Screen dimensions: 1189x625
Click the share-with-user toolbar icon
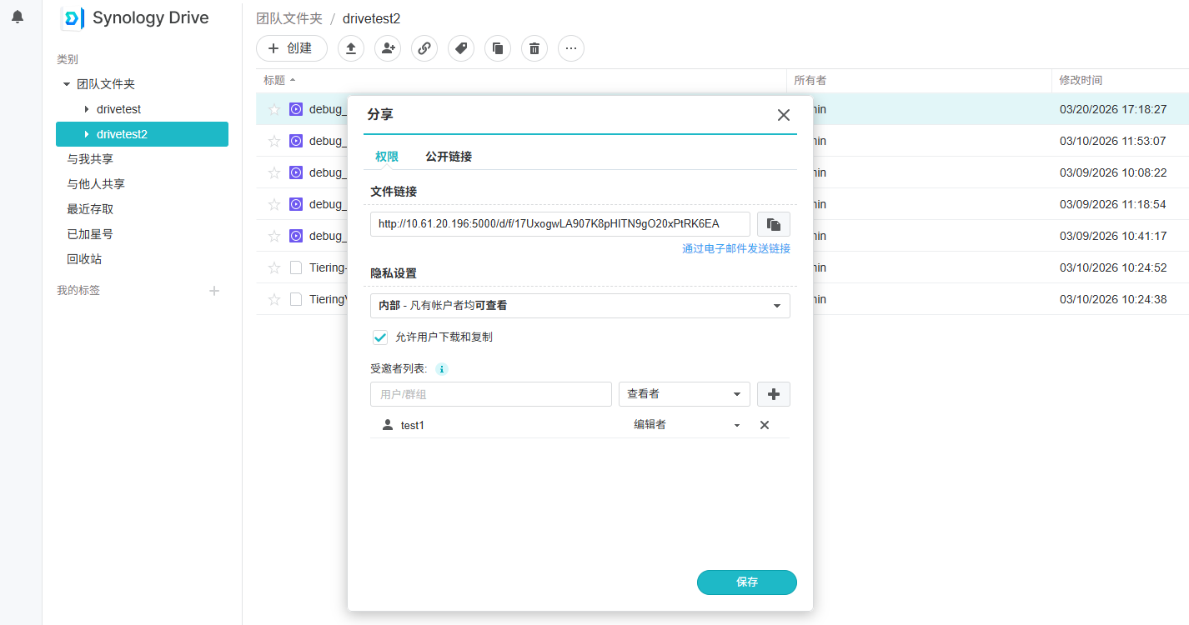[388, 48]
